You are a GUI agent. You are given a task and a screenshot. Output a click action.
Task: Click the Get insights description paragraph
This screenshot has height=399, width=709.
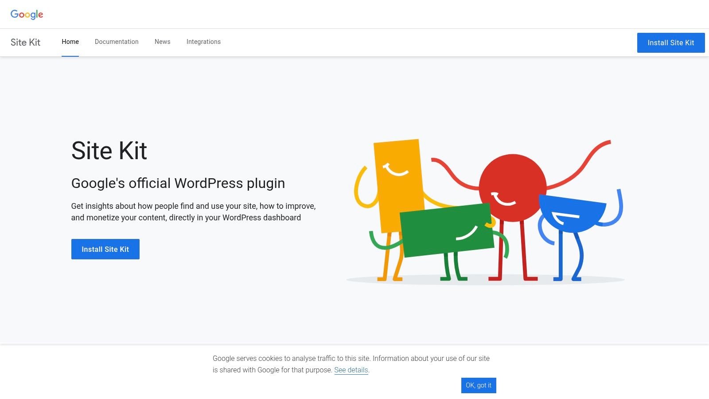click(194, 212)
